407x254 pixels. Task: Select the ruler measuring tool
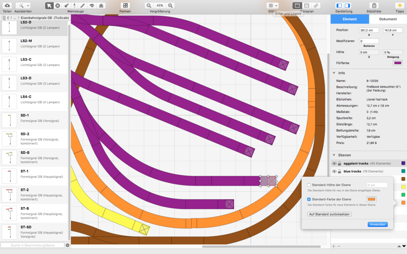pos(83,5)
